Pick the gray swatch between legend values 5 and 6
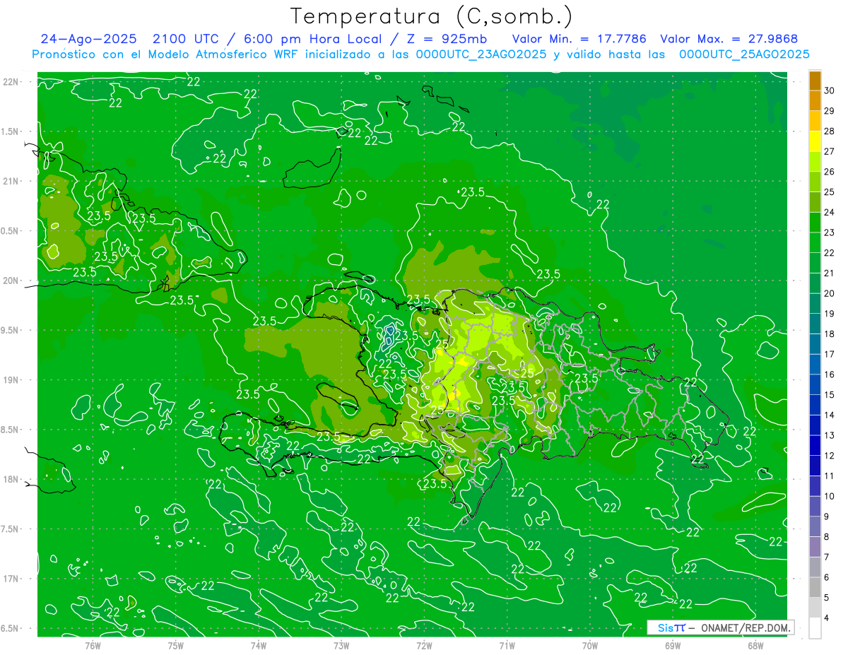848x655 pixels. tap(815, 588)
